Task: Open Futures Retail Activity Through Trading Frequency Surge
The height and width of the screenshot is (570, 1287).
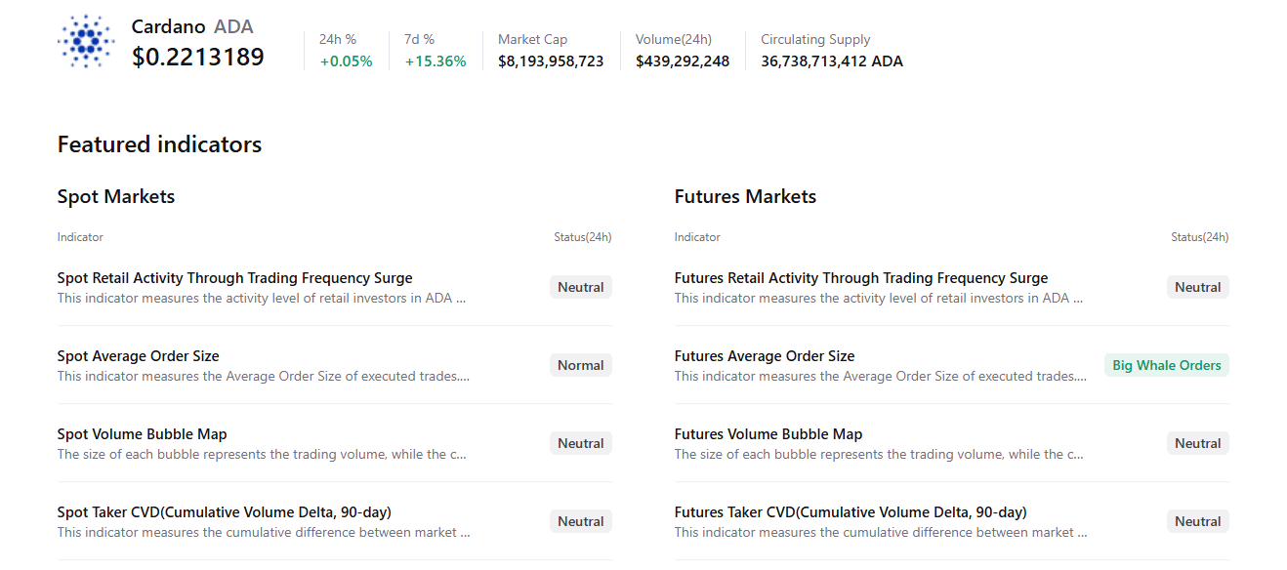Action: point(861,278)
